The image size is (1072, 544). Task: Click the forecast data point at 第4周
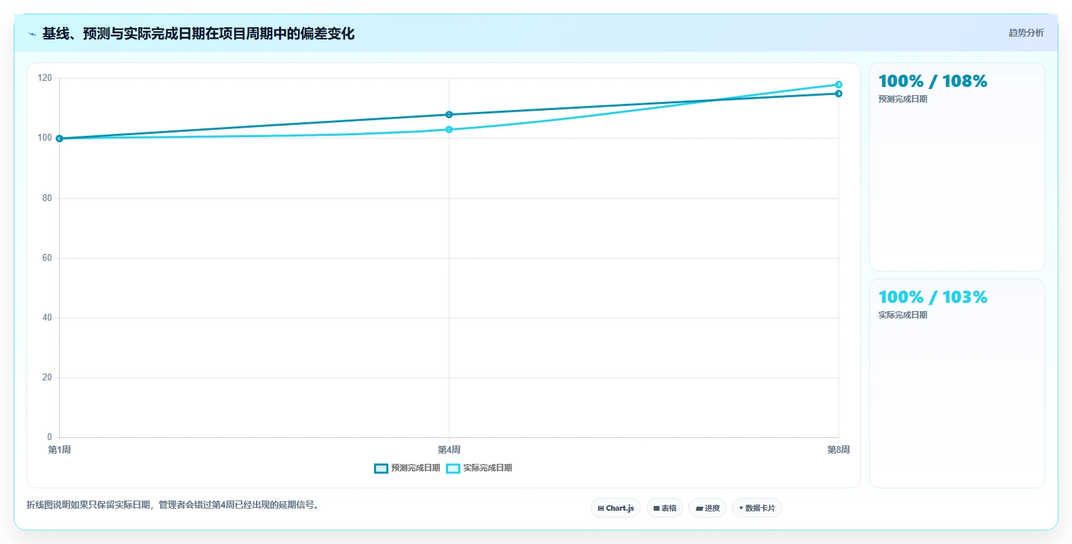coord(449,115)
